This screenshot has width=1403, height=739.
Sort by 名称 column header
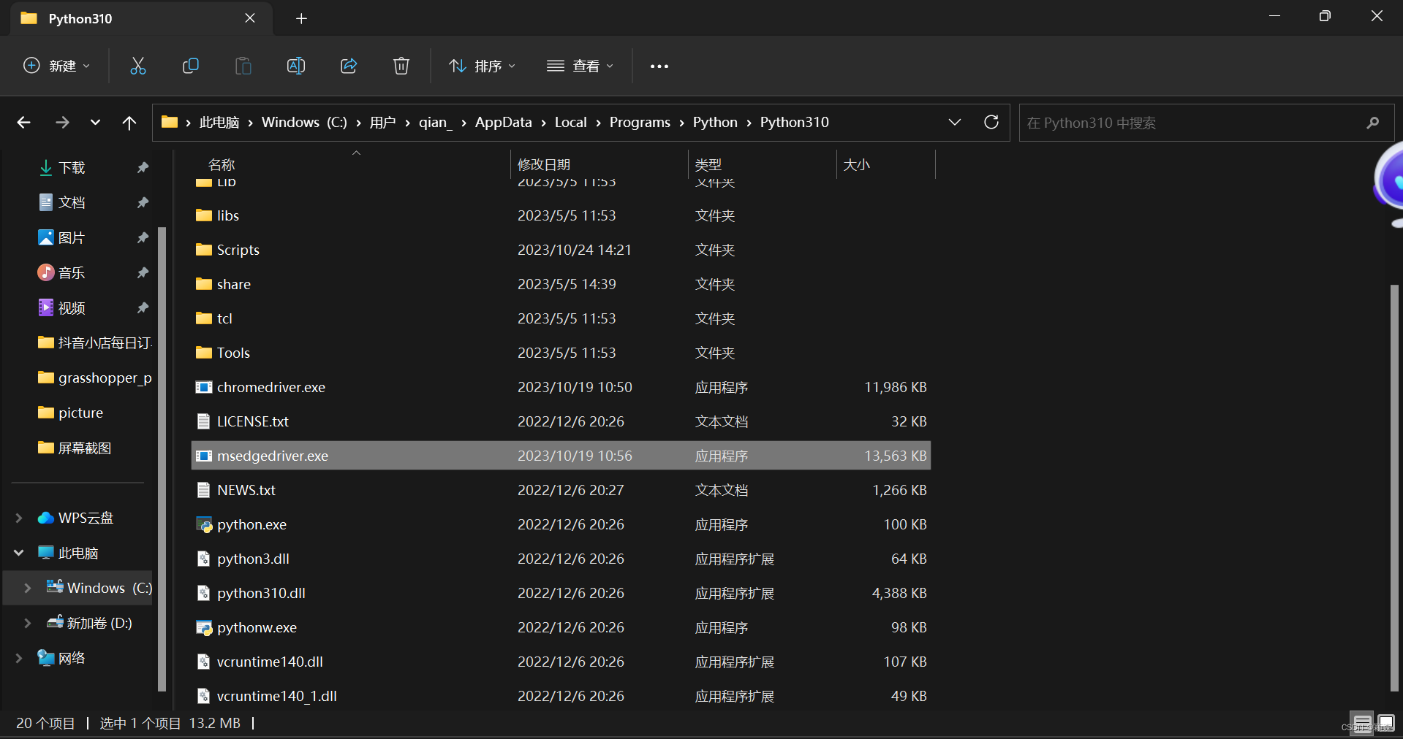pos(222,164)
